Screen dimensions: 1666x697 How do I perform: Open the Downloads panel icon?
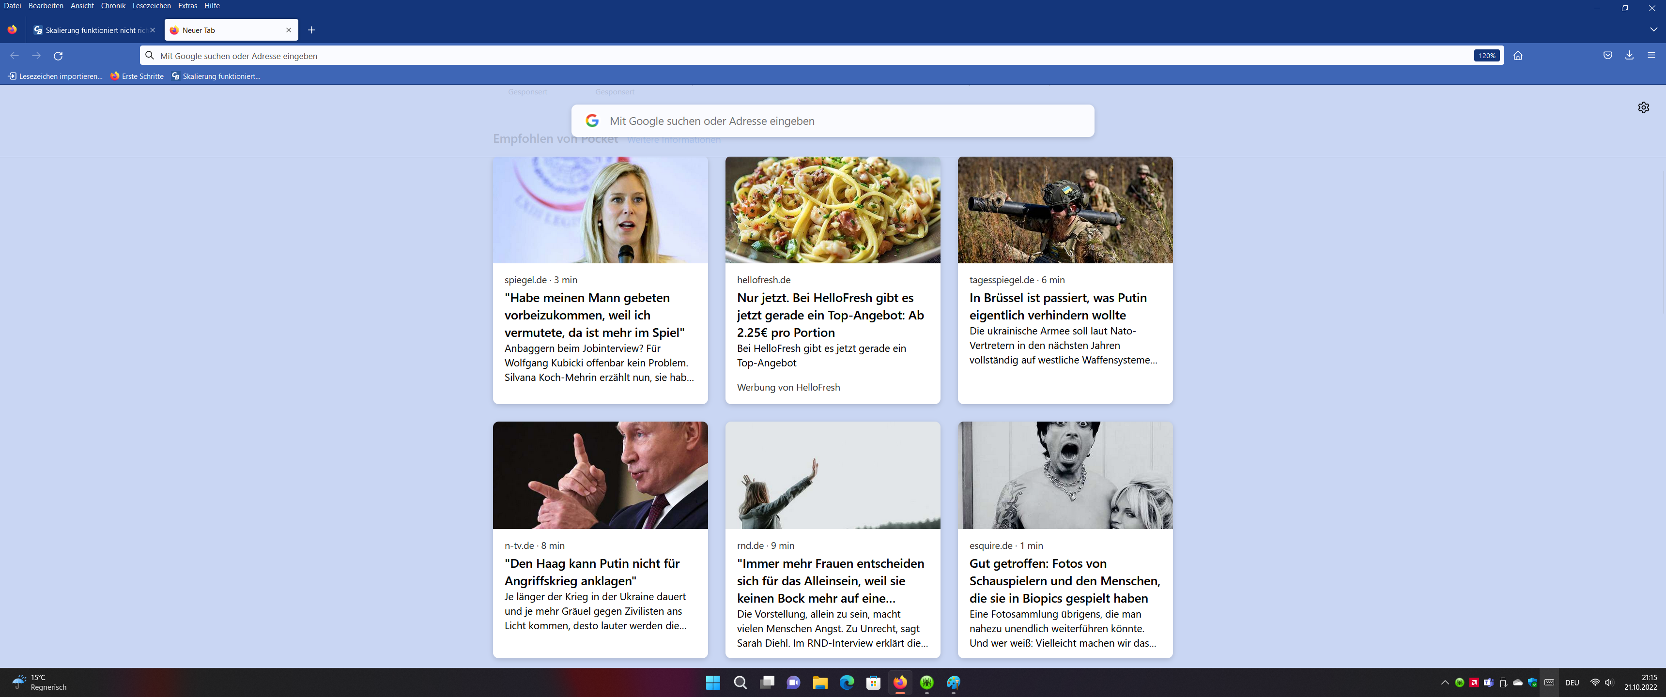pos(1629,56)
